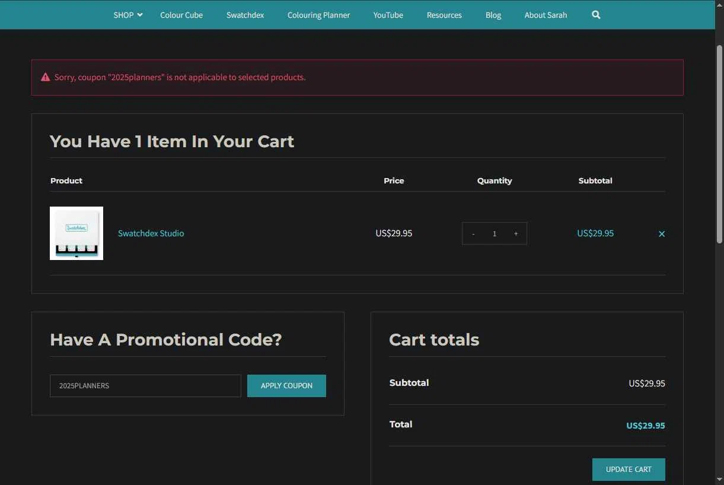724x485 pixels.
Task: Remove Swatchdex Studio with the X icon
Action: point(662,234)
